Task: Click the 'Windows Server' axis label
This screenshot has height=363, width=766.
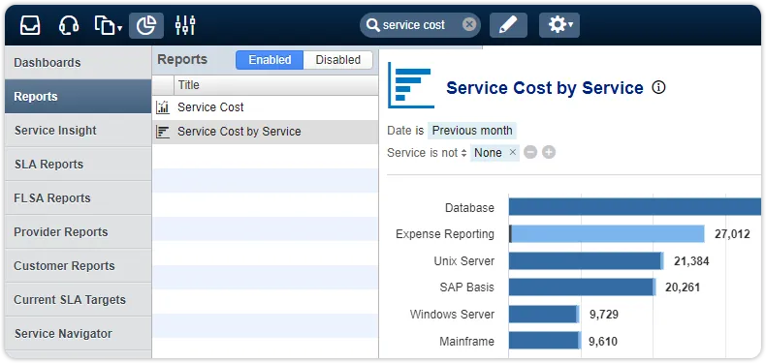Action: (x=453, y=315)
